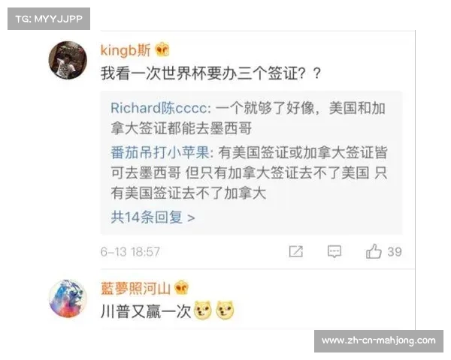Image resolution: width=451 pixels, height=360 pixels.
Task: Click the first doge emoji
Action: [x=203, y=311]
